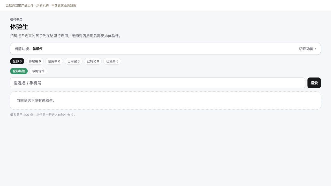Select the 全部场馆 venue filter
The image size is (331, 186).
point(19,71)
